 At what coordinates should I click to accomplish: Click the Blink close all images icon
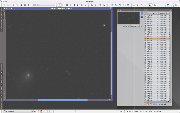point(151,105)
